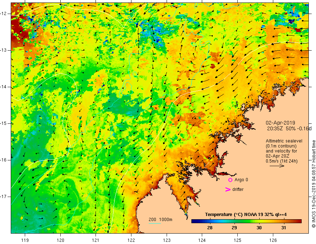Click the 'and velocity for' text line
Screen dimensions: 316x244
tap(281, 151)
